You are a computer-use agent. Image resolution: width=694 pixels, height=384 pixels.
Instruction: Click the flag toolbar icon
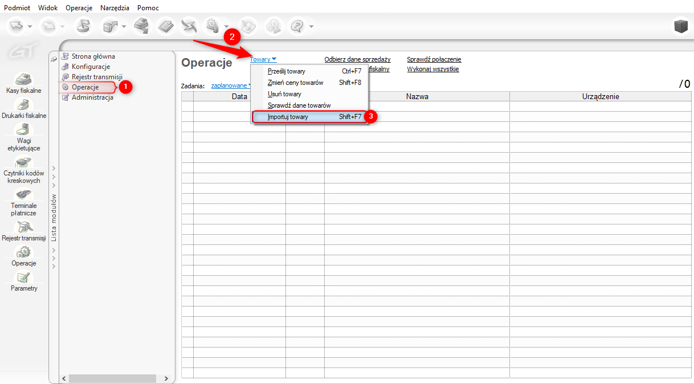(x=83, y=26)
